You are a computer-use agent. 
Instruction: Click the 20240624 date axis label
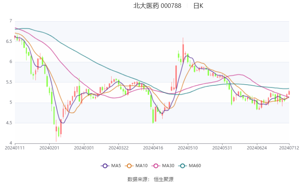(257, 148)
